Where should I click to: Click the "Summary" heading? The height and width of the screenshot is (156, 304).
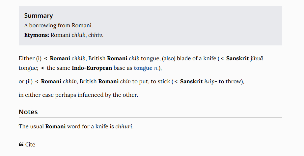coord(38,15)
